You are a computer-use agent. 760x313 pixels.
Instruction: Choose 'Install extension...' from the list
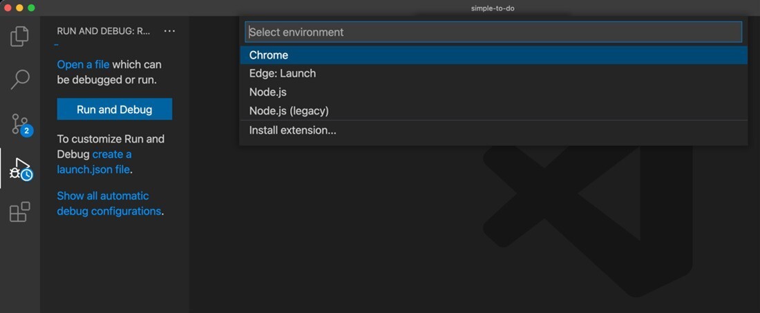point(293,130)
